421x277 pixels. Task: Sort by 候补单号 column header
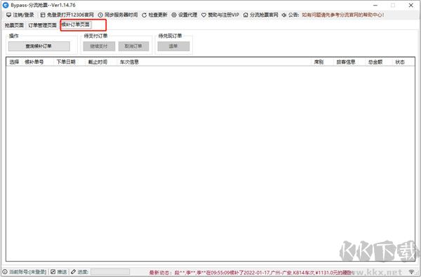pyautogui.click(x=34, y=62)
